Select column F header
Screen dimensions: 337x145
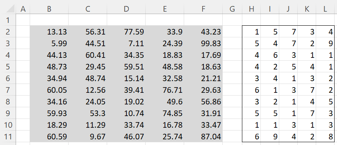pyautogui.click(x=203, y=9)
